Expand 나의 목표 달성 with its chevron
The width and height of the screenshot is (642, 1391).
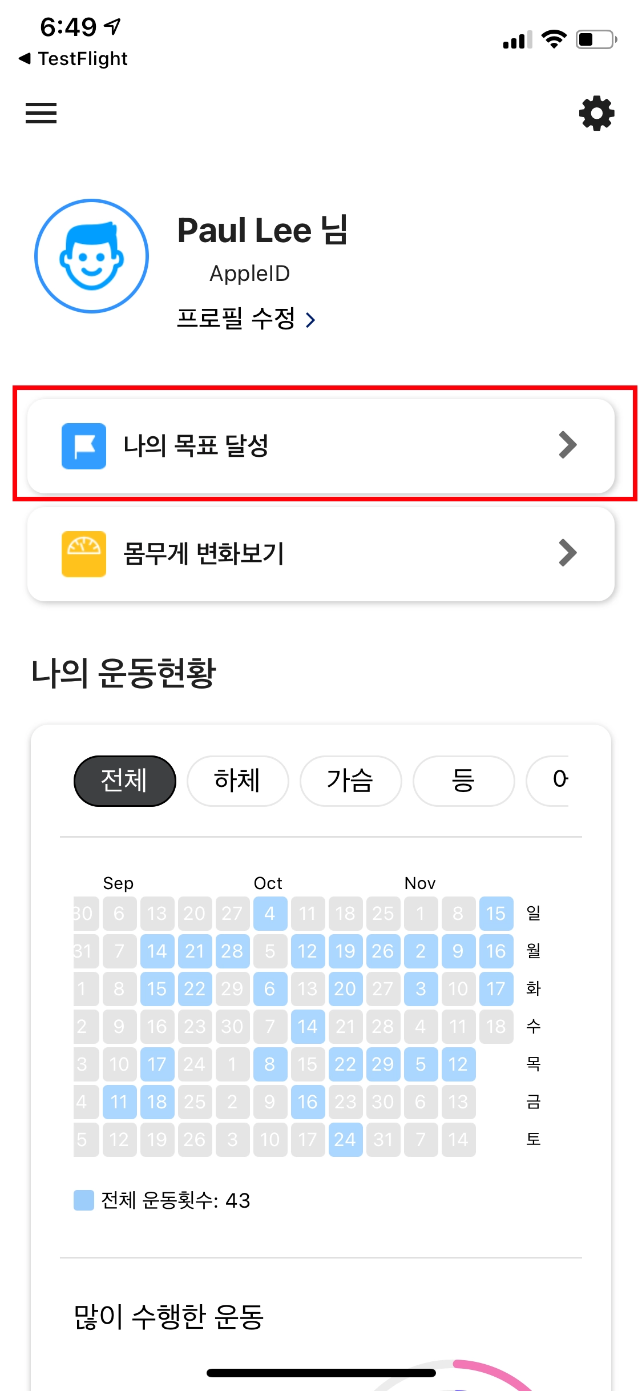click(x=568, y=445)
